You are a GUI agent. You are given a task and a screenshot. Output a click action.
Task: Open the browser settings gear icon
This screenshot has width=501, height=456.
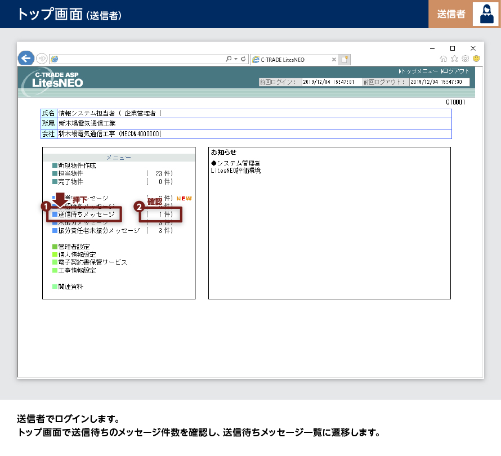click(465, 59)
